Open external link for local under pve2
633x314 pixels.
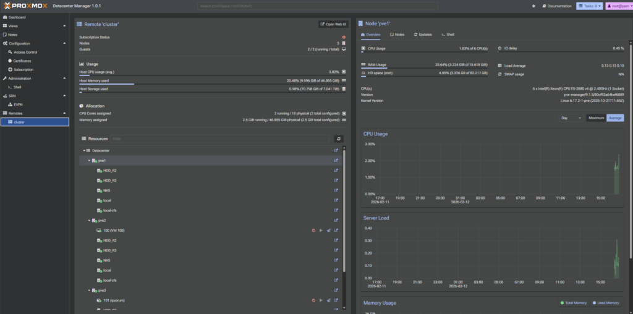point(336,270)
